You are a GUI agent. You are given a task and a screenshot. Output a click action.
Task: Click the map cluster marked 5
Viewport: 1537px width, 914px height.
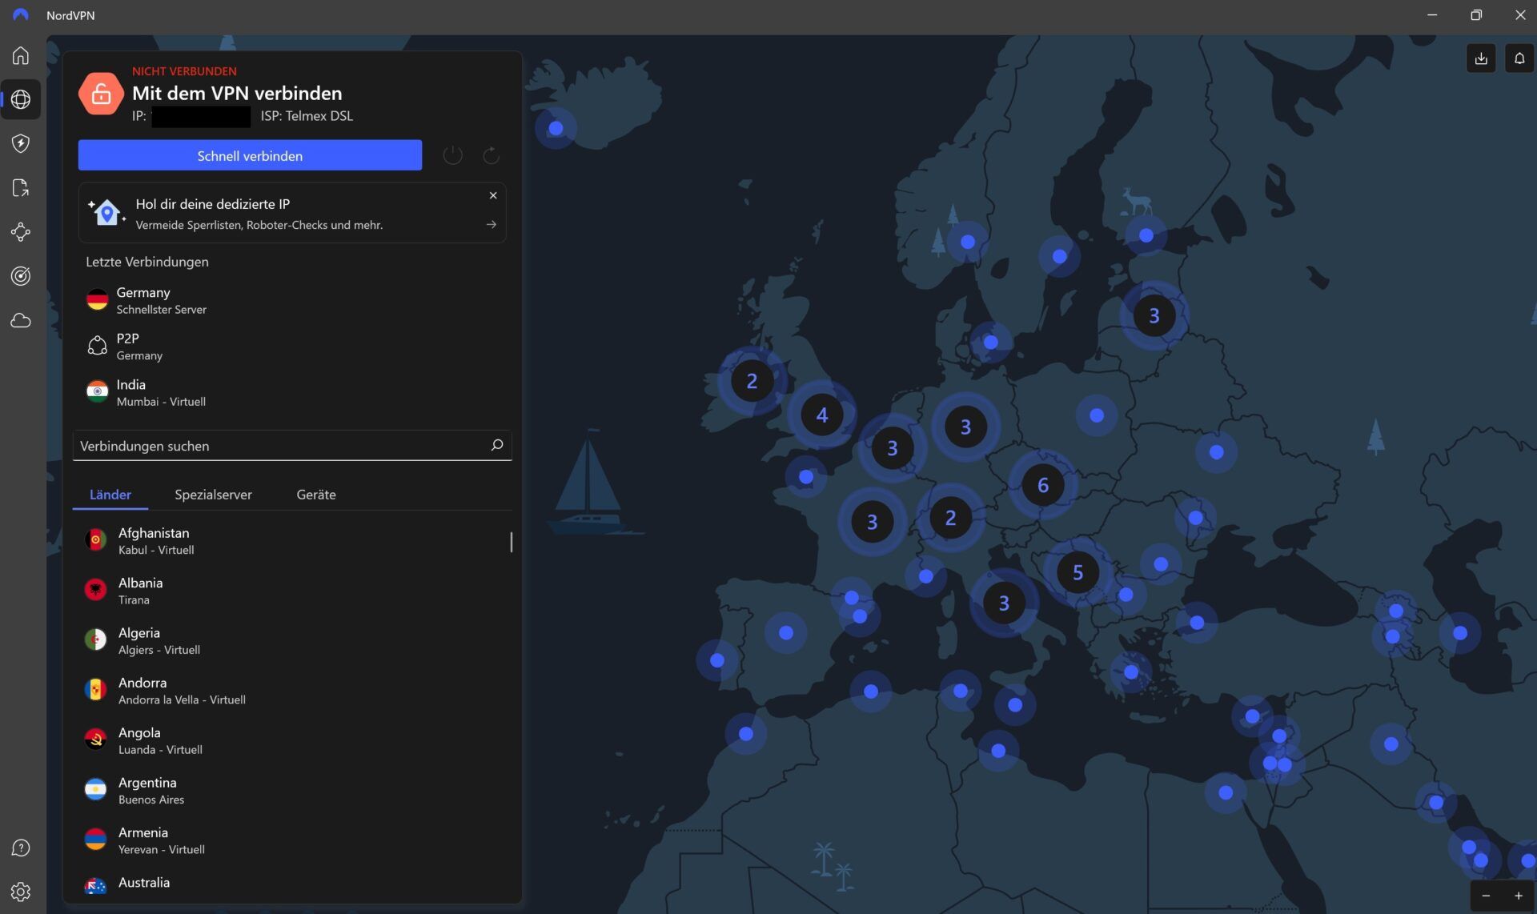click(x=1078, y=572)
